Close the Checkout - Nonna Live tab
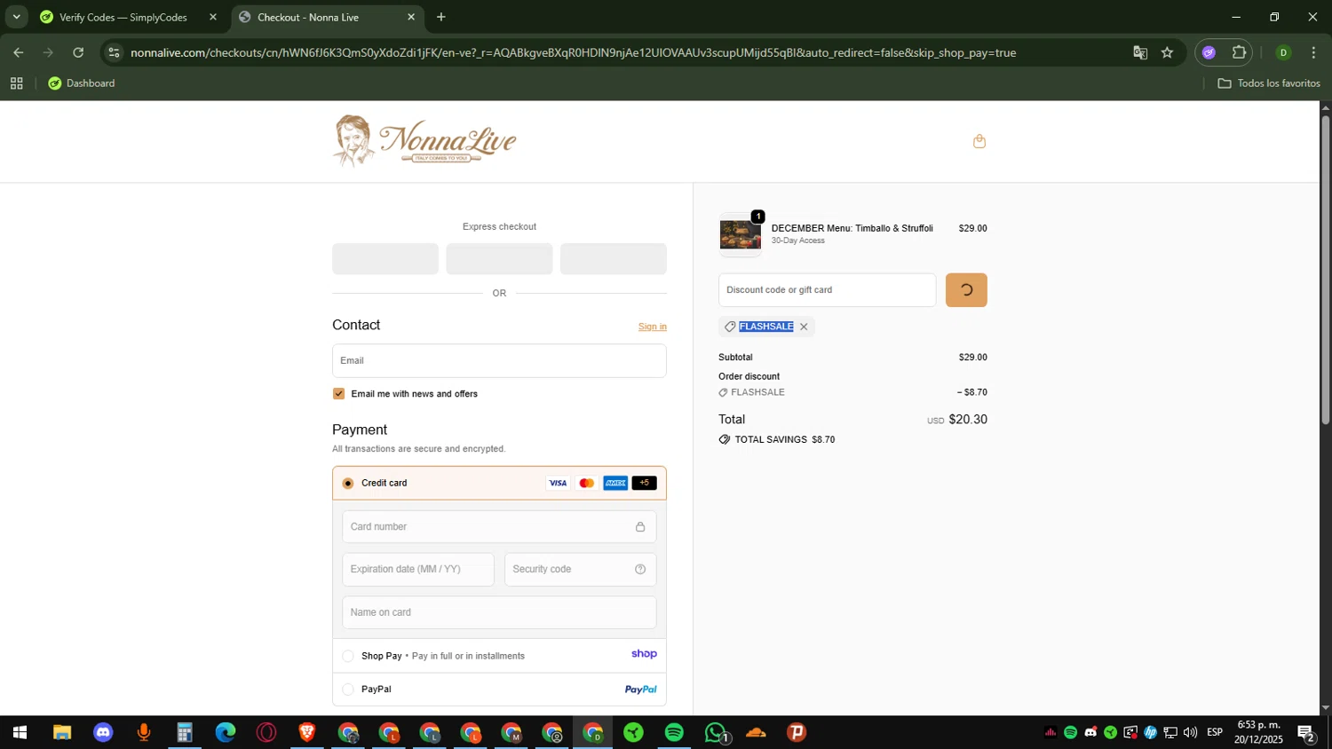This screenshot has width=1332, height=749. click(411, 17)
